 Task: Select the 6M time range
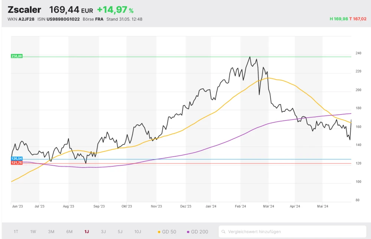tap(69, 232)
